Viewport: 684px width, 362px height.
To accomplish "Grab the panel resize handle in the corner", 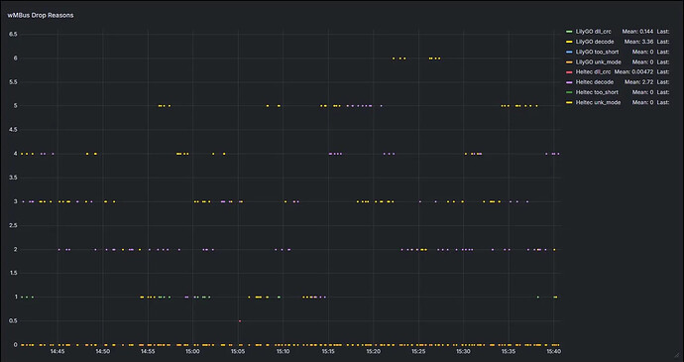I will [x=677, y=355].
